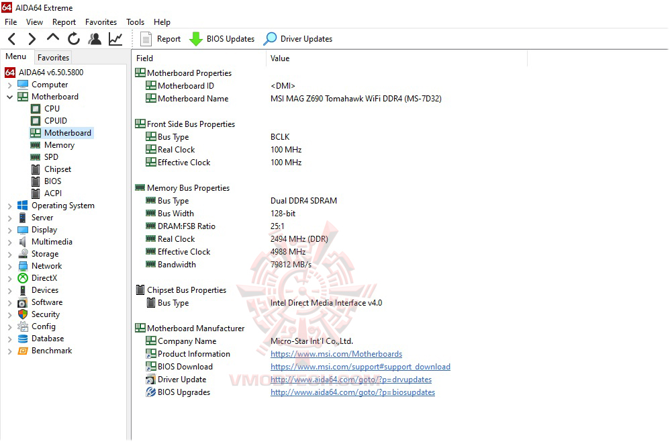The width and height of the screenshot is (670, 442).
Task: Expand the Computer tree node
Action: [9, 85]
